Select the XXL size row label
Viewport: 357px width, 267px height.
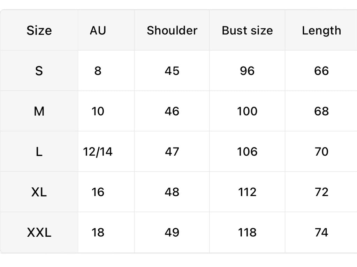click(x=39, y=233)
